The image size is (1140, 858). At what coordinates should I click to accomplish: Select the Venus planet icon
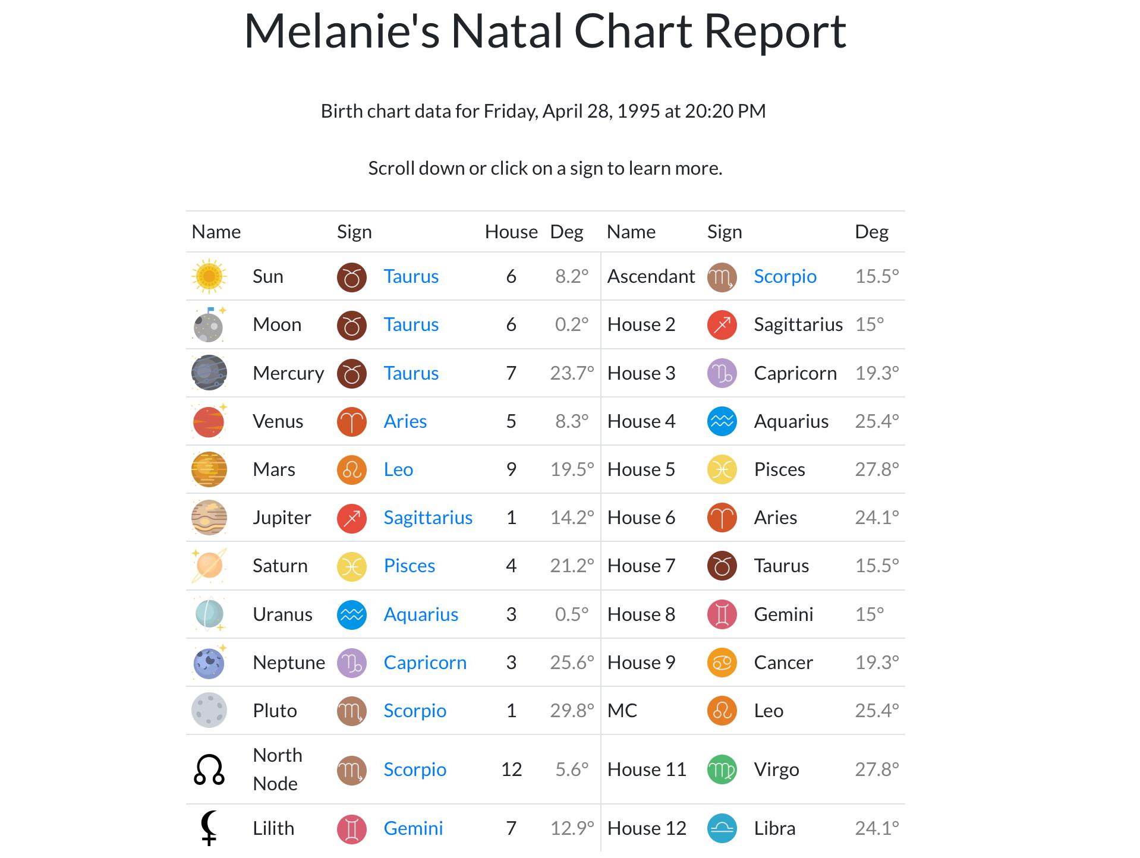[x=209, y=421]
